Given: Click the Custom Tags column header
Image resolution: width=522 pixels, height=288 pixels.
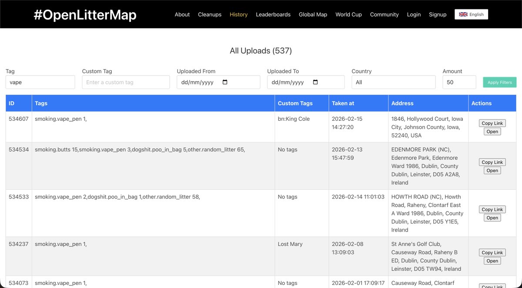Looking at the screenshot, I should coord(302,103).
